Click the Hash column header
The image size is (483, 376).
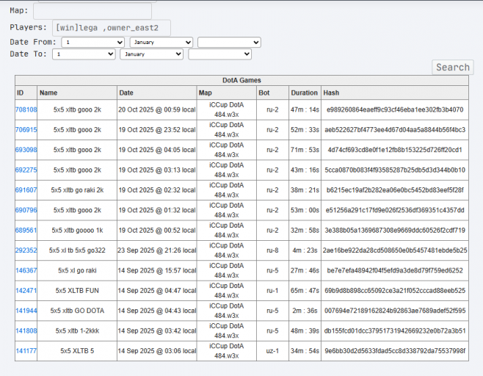[395, 93]
